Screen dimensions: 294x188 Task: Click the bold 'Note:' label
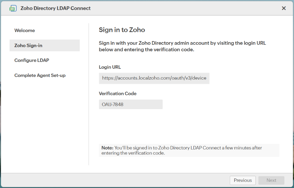tap(107, 148)
